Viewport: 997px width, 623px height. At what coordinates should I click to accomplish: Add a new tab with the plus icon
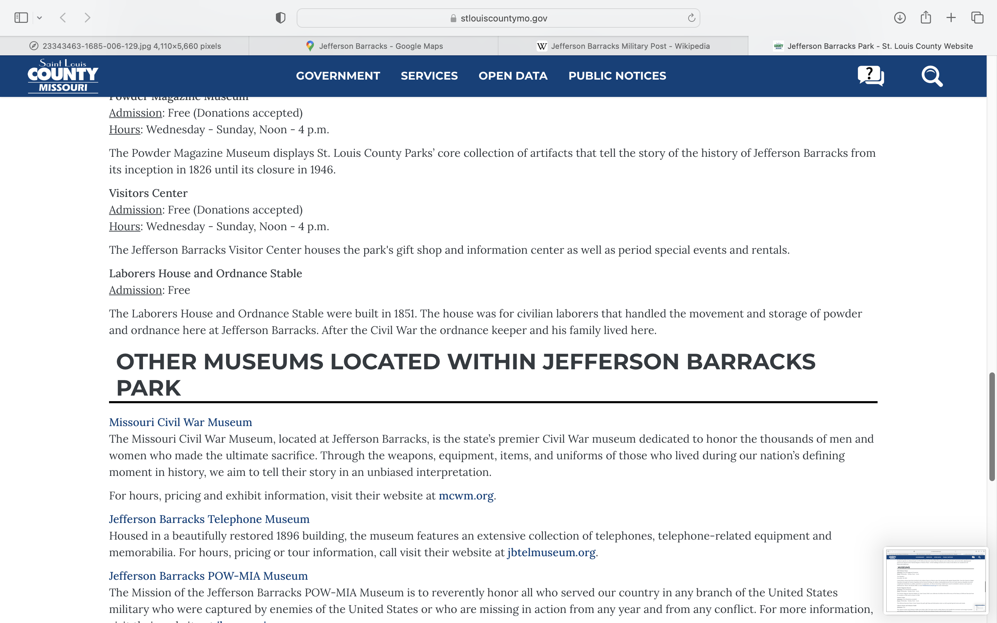point(951,18)
